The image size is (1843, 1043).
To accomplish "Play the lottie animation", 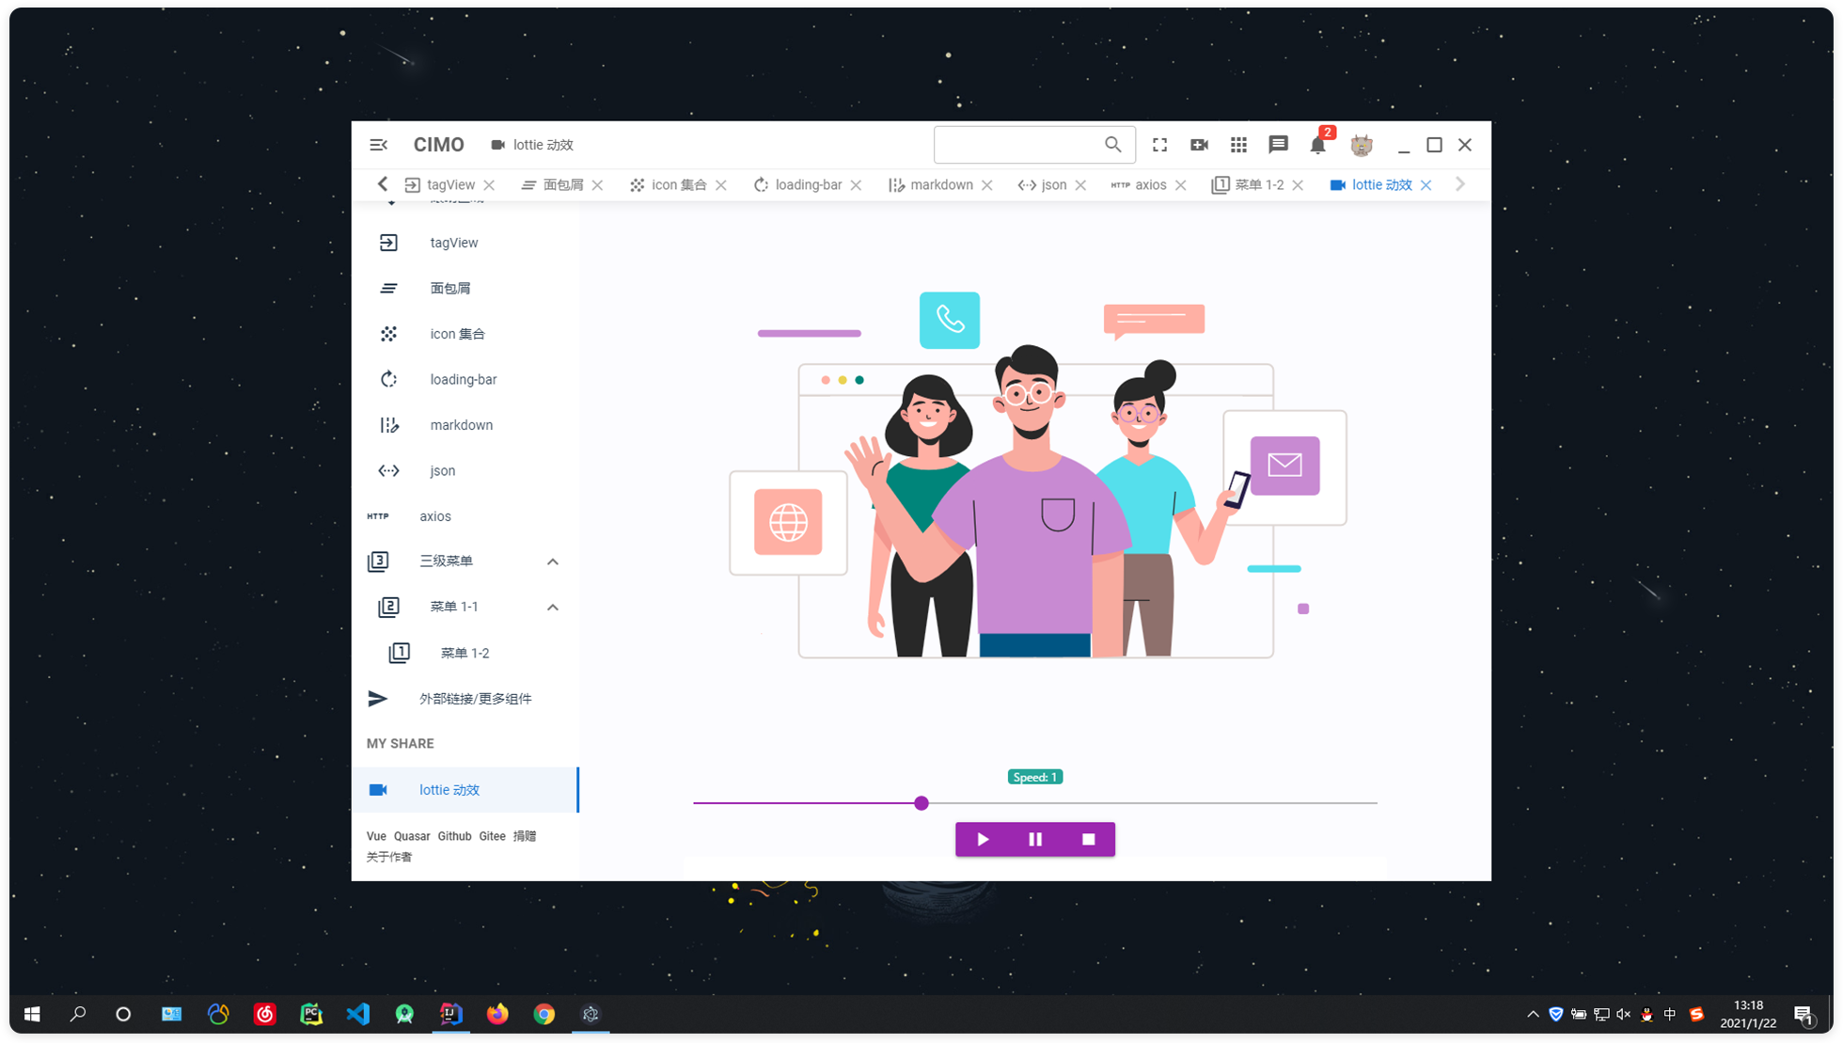I will click(x=983, y=839).
